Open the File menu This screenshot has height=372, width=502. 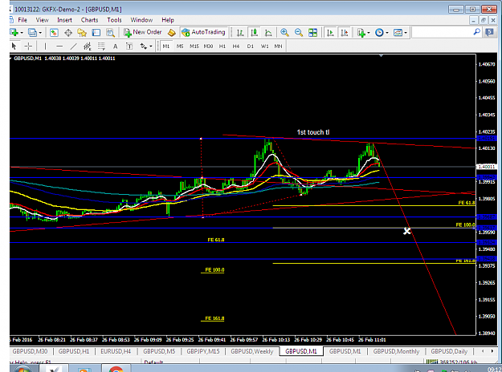[x=22, y=20]
